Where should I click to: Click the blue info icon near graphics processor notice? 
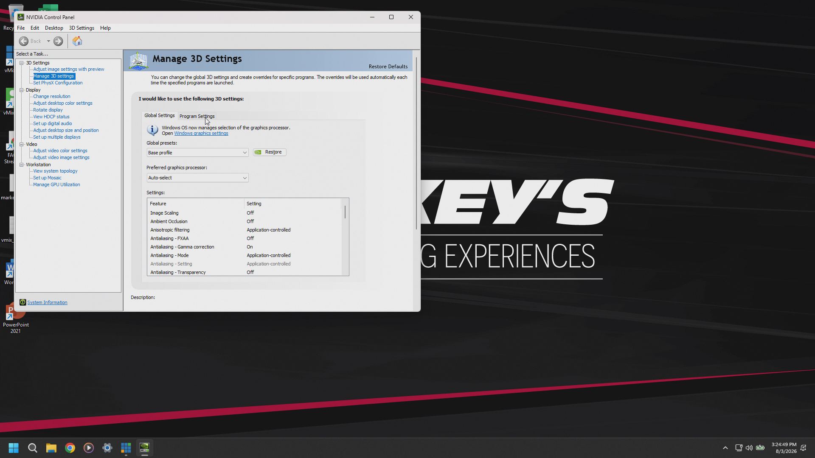point(152,130)
